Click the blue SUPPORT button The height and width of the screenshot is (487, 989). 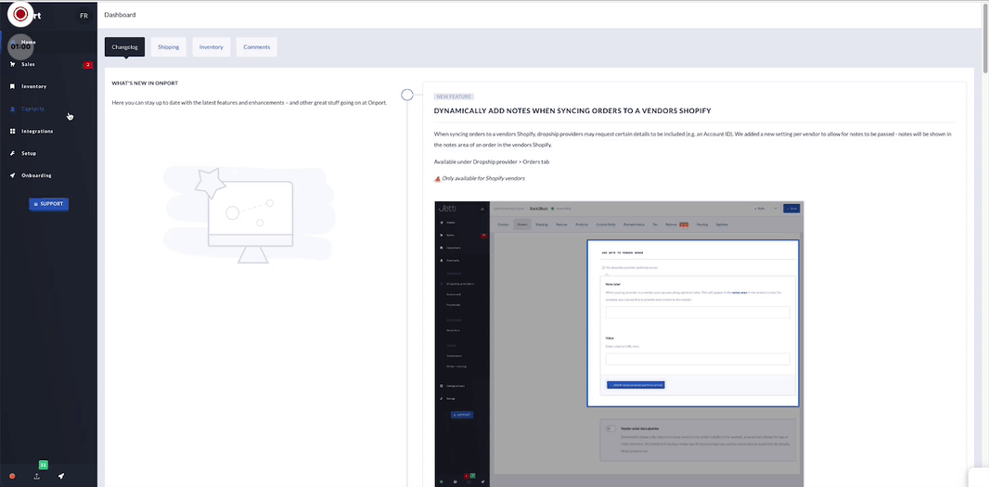point(48,204)
